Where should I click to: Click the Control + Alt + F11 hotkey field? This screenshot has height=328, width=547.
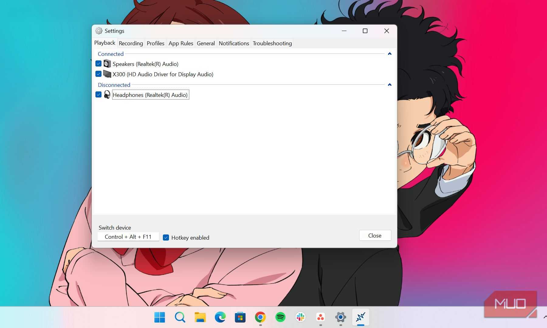click(128, 237)
